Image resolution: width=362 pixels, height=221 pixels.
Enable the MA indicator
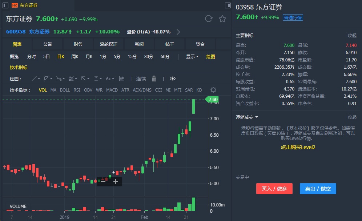[53, 90]
